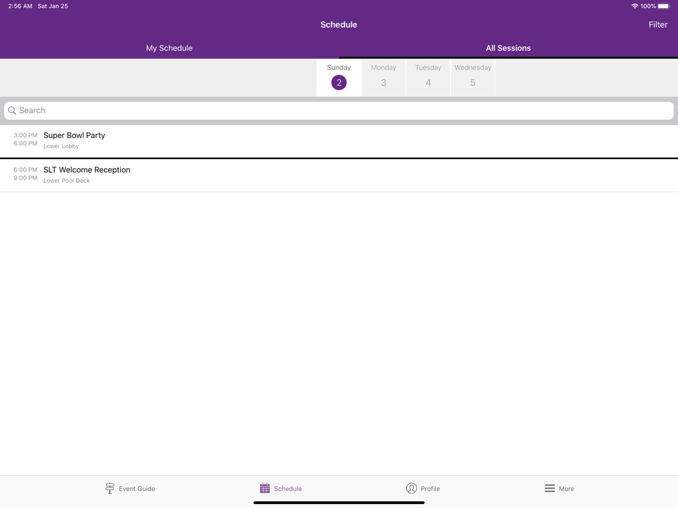Viewport: 678px width, 508px height.
Task: Tap the Lower Lobby location text
Action: click(61, 146)
